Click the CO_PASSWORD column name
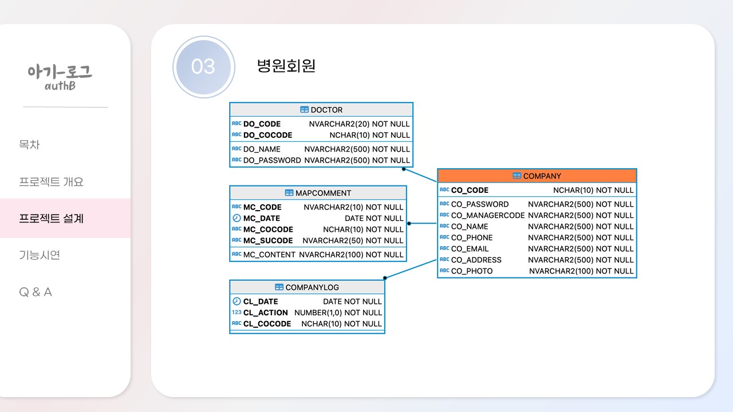 coord(480,204)
